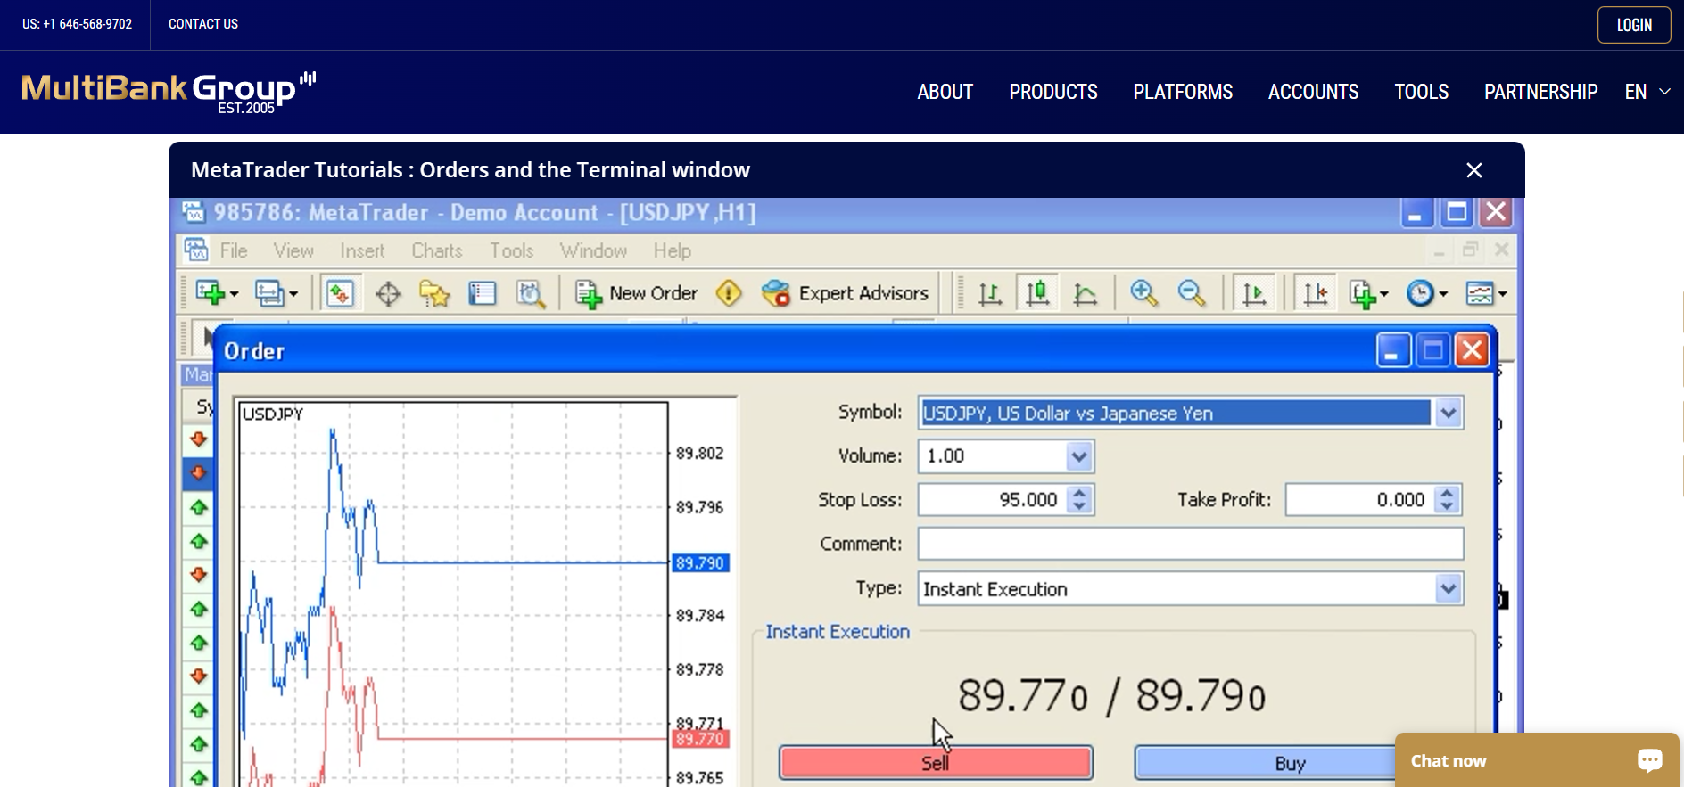Open the New Chart toolbar button
This screenshot has height=787, width=1684.
(216, 293)
